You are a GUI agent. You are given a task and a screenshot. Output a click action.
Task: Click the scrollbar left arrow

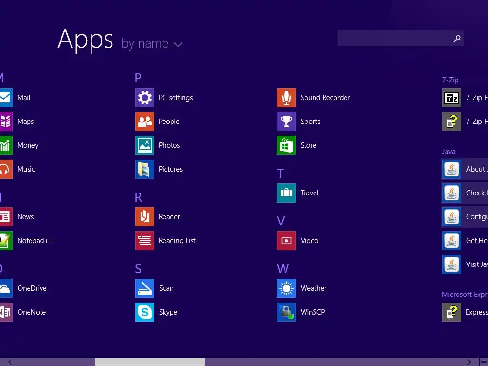[x=10, y=362]
